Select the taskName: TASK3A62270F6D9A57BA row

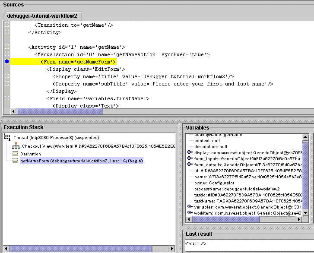click(248, 201)
